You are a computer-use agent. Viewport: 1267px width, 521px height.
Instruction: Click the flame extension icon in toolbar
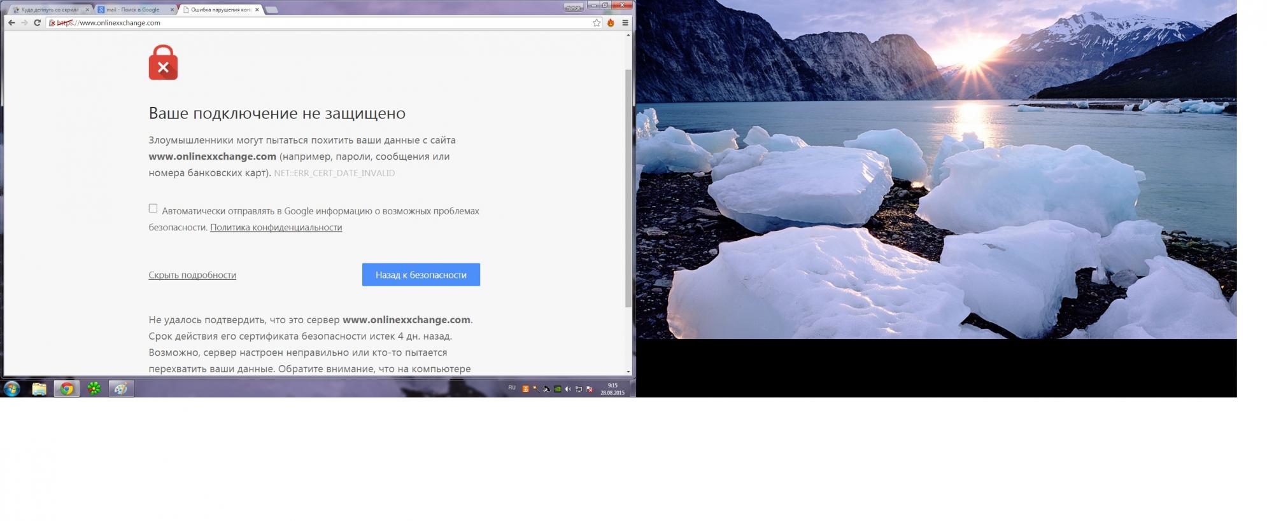pyautogui.click(x=611, y=23)
